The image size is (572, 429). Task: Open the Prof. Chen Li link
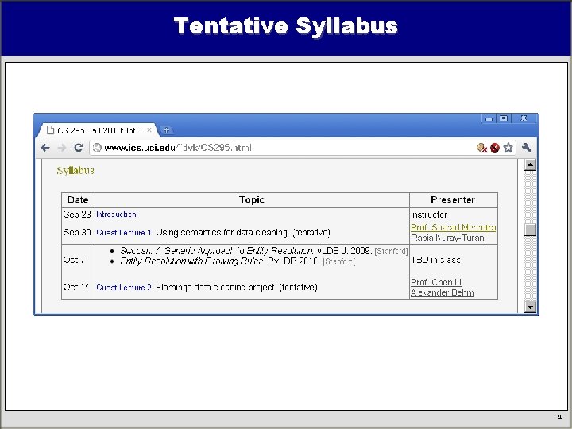tap(436, 282)
